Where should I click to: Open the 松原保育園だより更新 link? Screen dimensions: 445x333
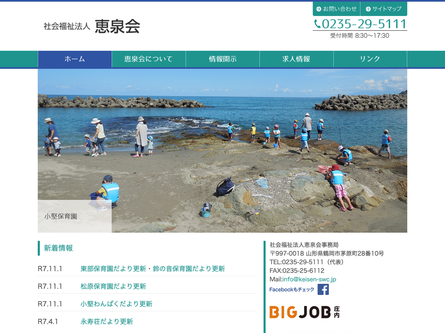click(113, 286)
